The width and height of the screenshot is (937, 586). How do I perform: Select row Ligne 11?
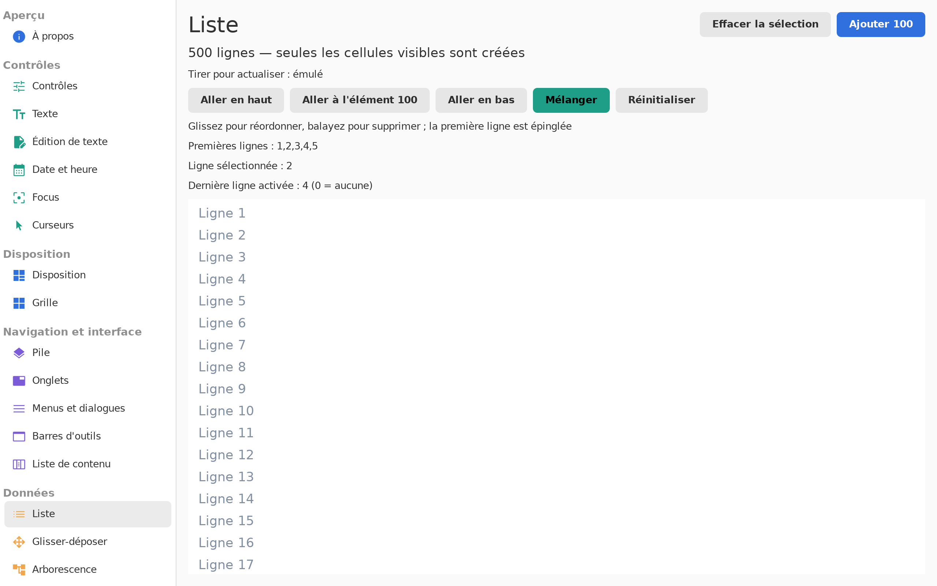556,433
